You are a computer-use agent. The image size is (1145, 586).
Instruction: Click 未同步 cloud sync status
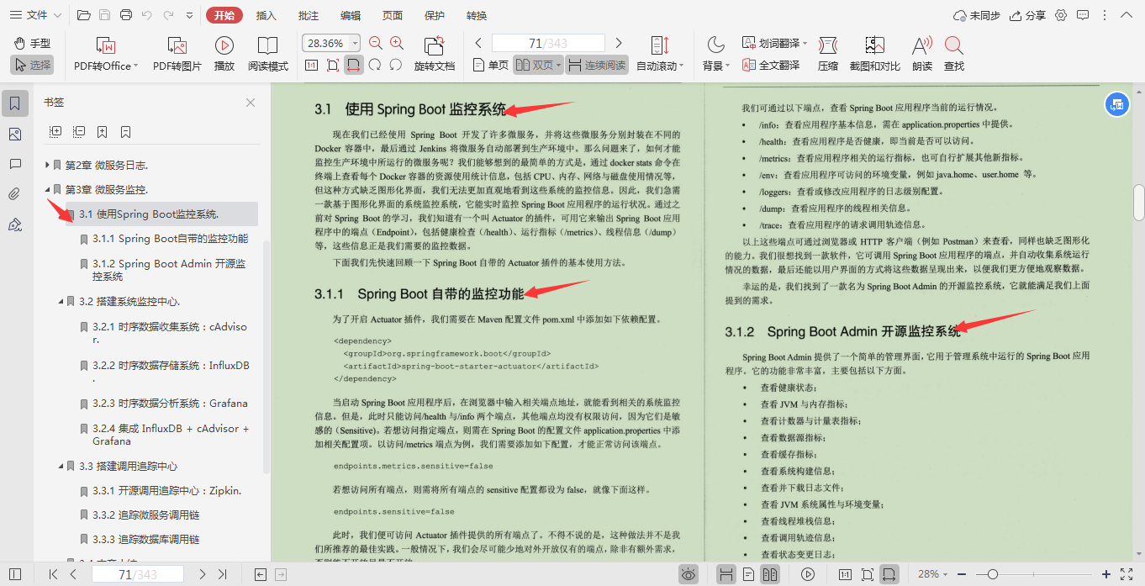pos(977,15)
